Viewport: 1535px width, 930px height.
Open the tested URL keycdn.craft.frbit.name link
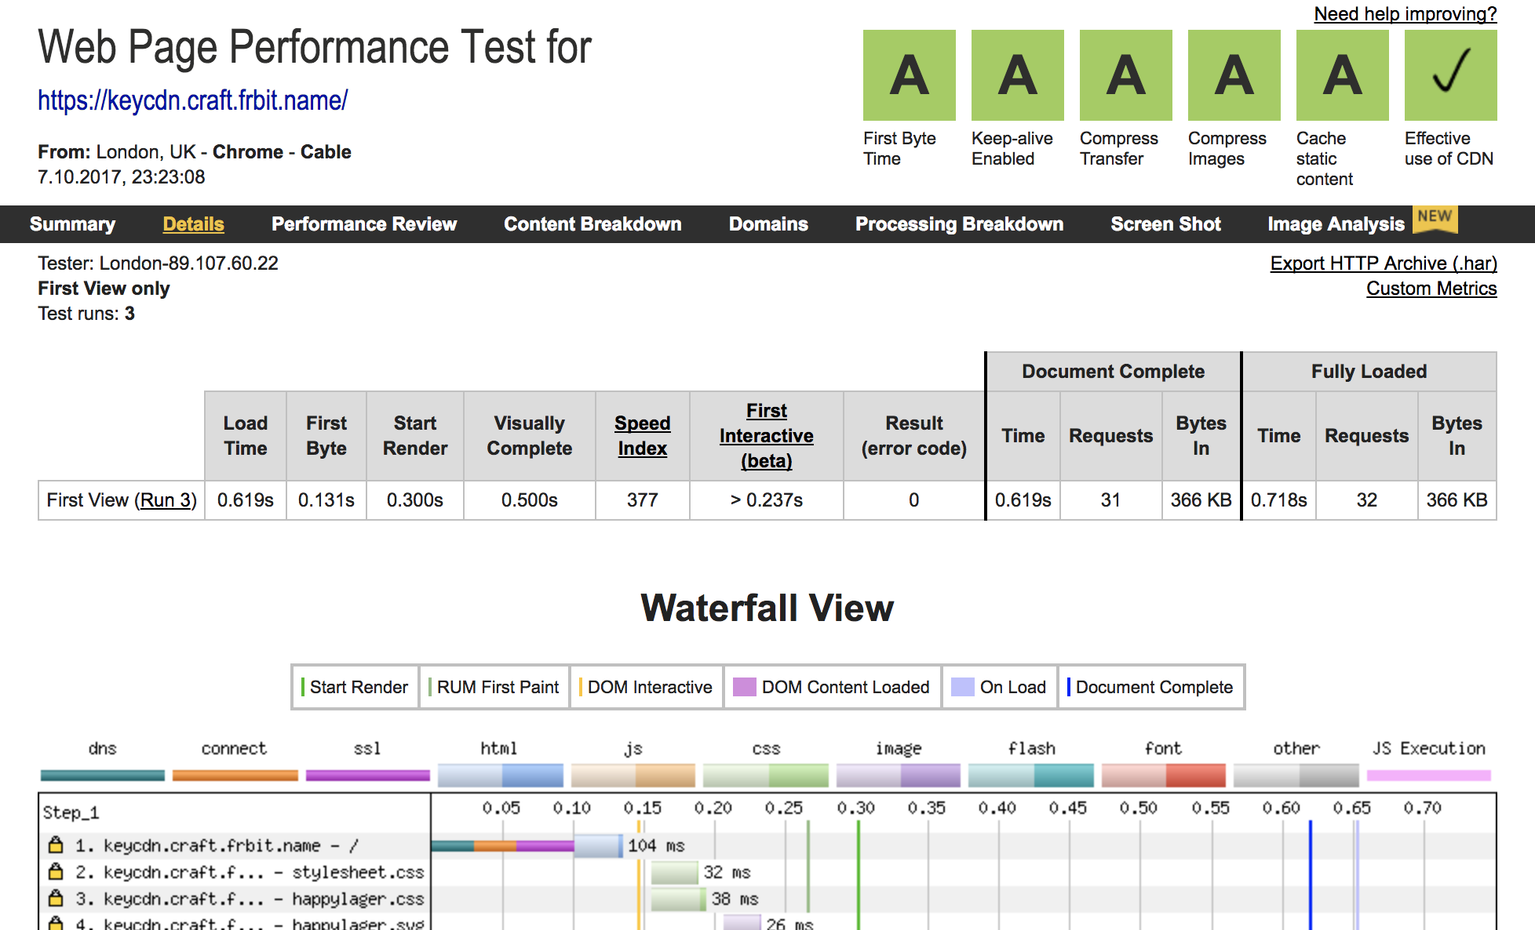(193, 100)
